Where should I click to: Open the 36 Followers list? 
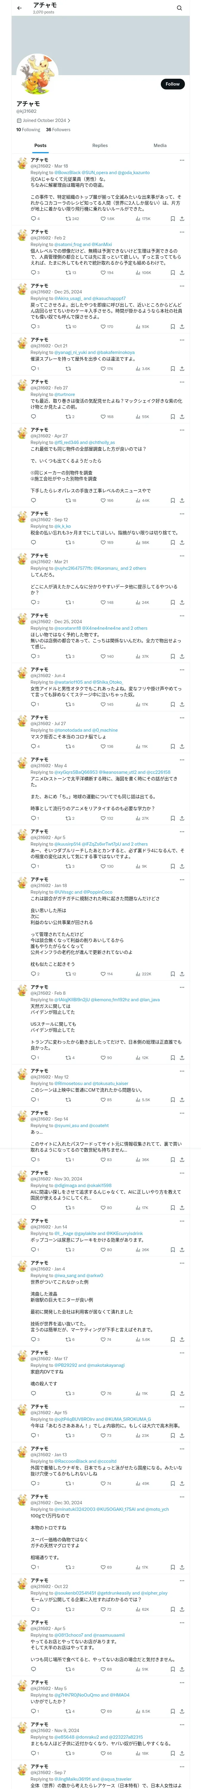click(58, 130)
